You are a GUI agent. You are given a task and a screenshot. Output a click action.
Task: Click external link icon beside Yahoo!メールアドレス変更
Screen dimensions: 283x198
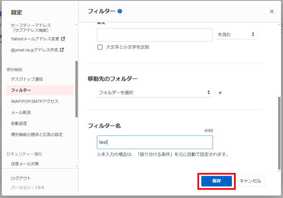coord(63,39)
